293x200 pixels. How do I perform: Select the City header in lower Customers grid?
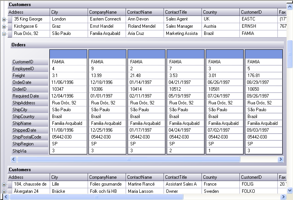pos(69,177)
